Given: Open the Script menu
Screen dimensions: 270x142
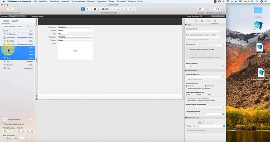Looking at the screenshot, I should [111, 2].
